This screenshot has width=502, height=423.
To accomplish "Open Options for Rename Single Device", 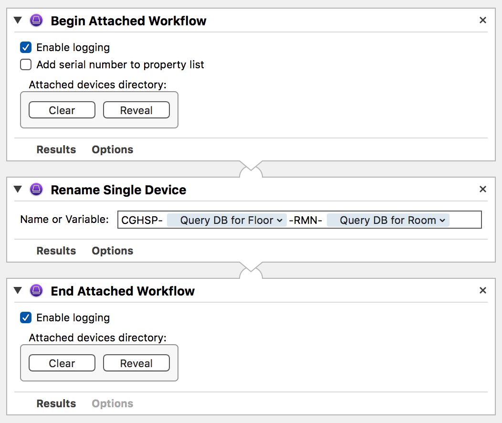I will [x=112, y=251].
